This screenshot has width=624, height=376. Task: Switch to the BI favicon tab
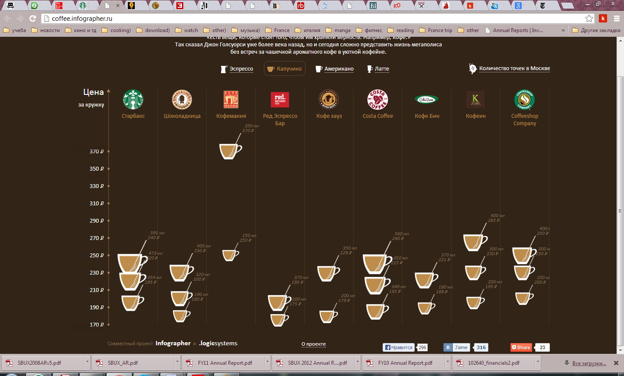click(x=373, y=6)
